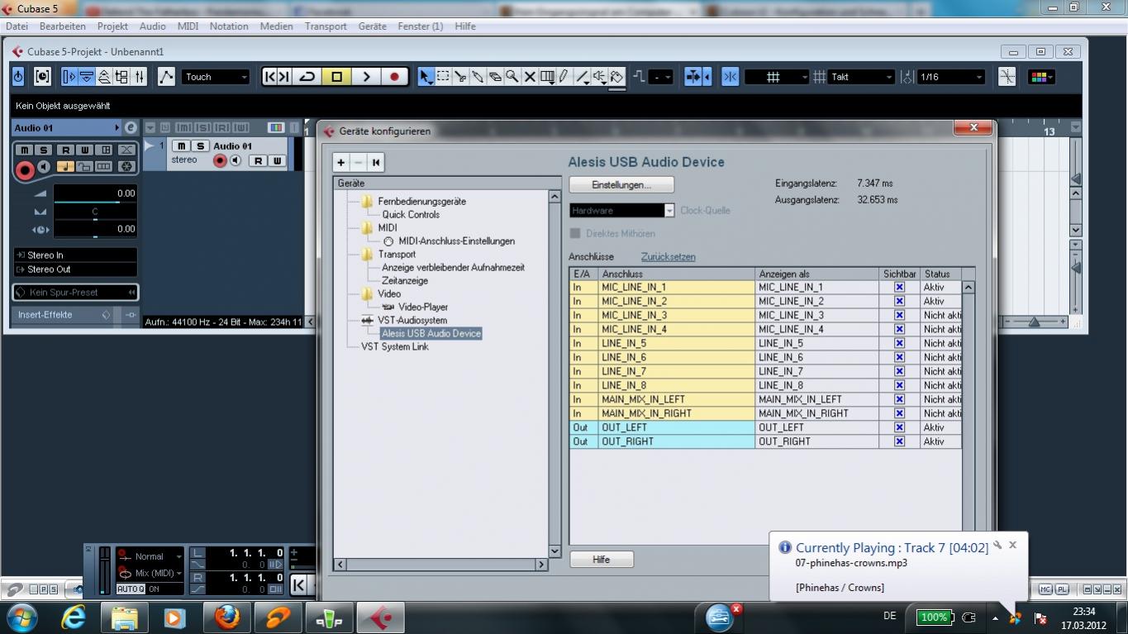Click the Hilfe button in dialog

602,560
